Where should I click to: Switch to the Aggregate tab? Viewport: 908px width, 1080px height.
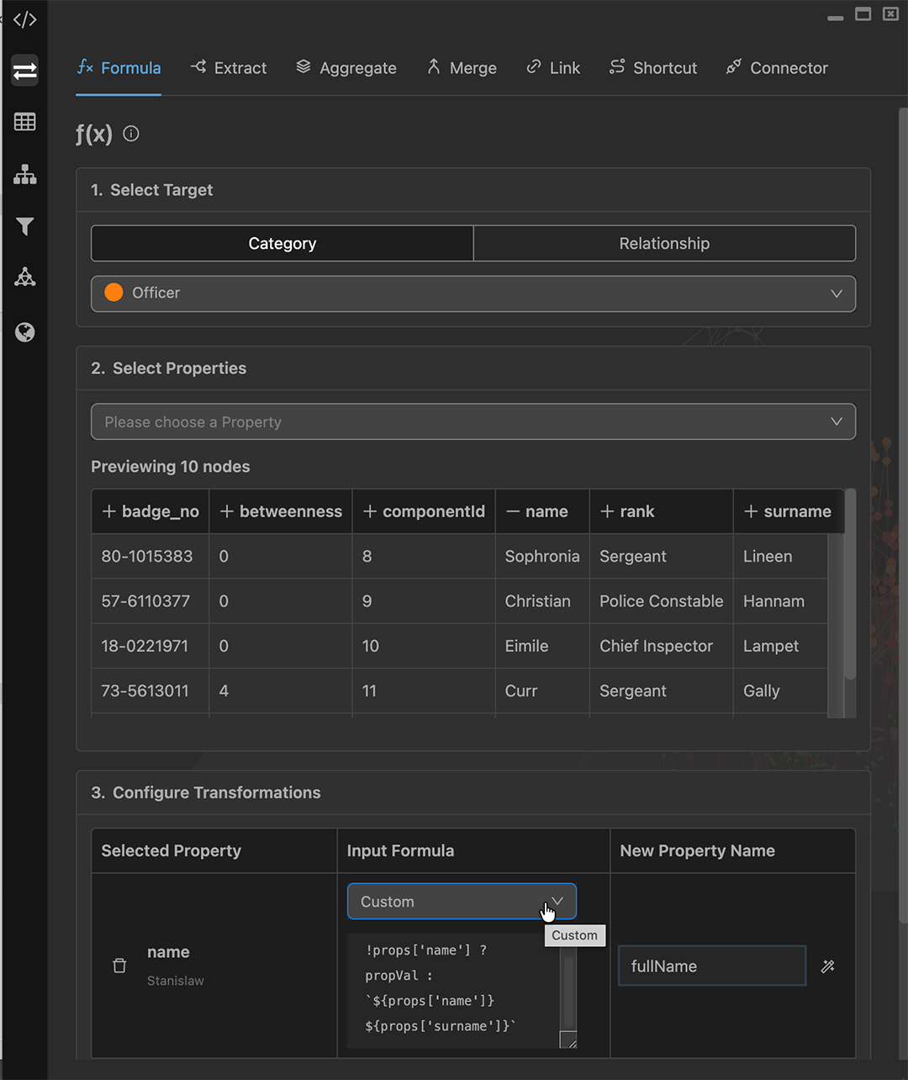[346, 68]
